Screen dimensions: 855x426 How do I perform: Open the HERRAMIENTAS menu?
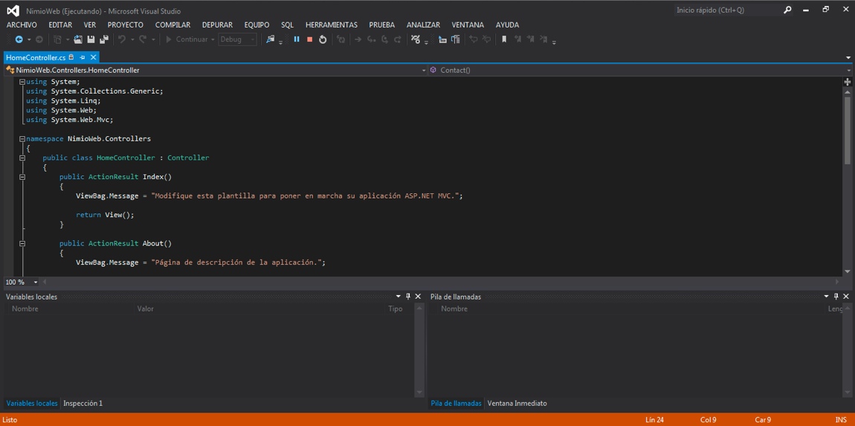(332, 25)
